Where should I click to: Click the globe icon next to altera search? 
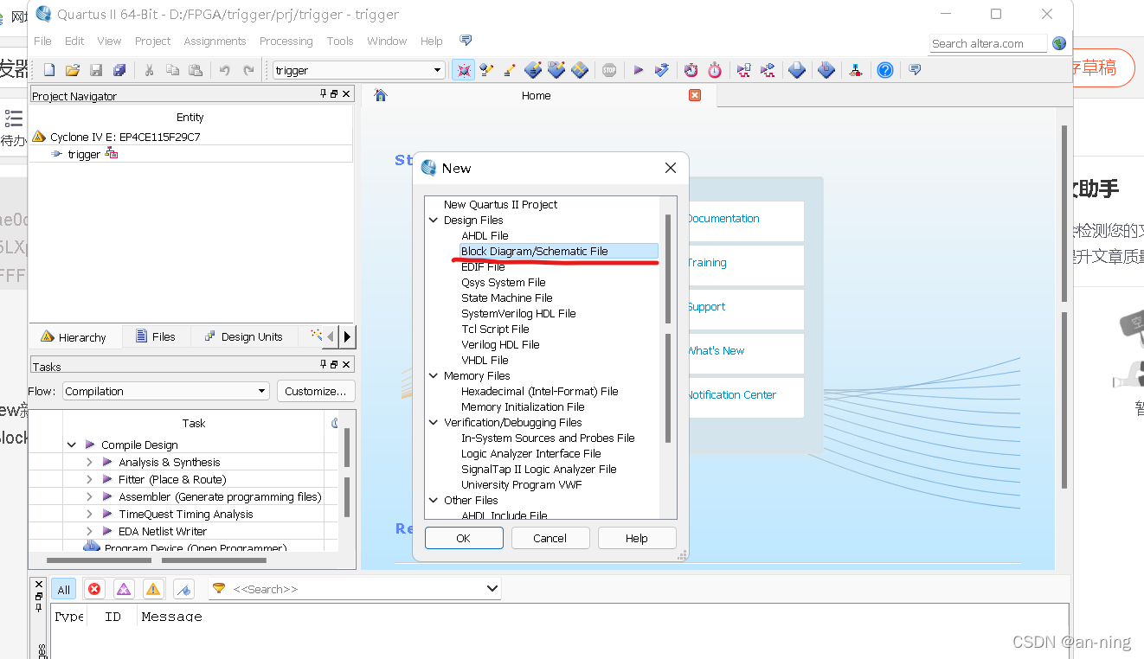[1059, 43]
